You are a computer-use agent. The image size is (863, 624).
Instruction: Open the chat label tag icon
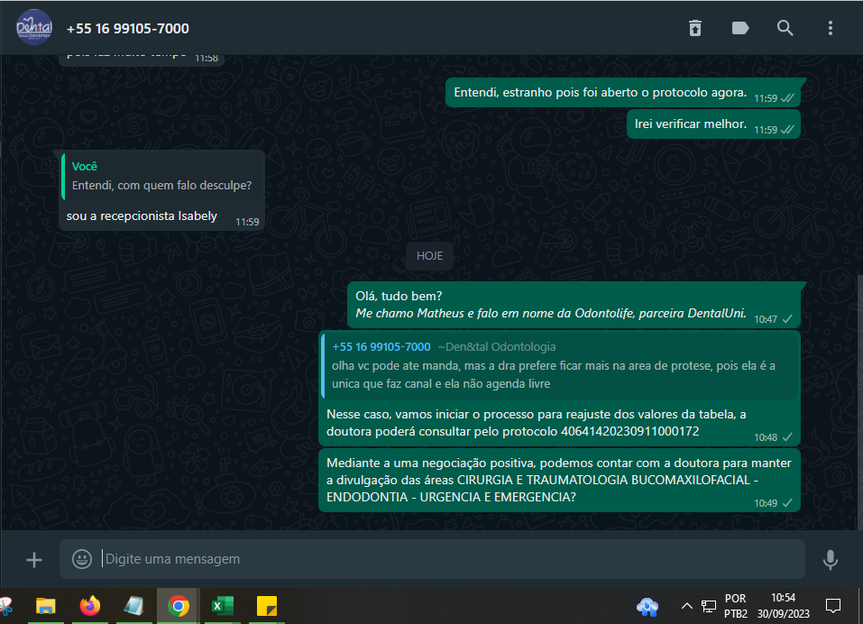point(740,28)
